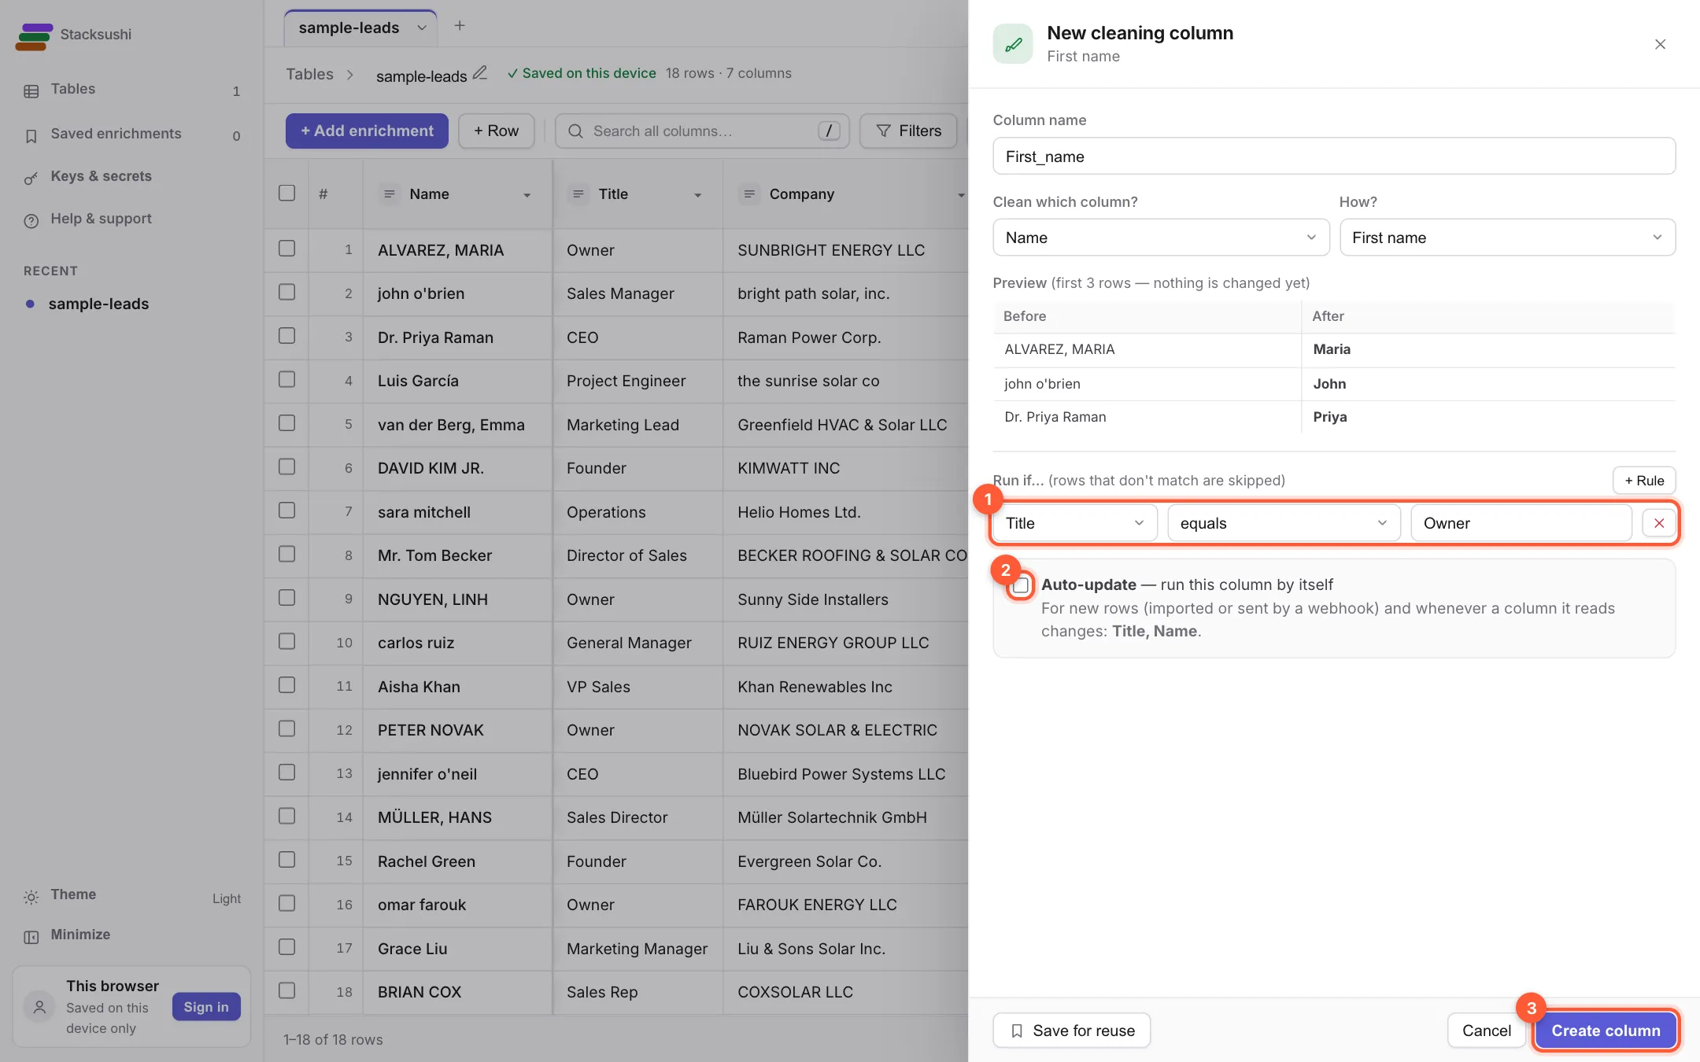
Task: Open the rule's Title column dropdown
Action: (1075, 523)
